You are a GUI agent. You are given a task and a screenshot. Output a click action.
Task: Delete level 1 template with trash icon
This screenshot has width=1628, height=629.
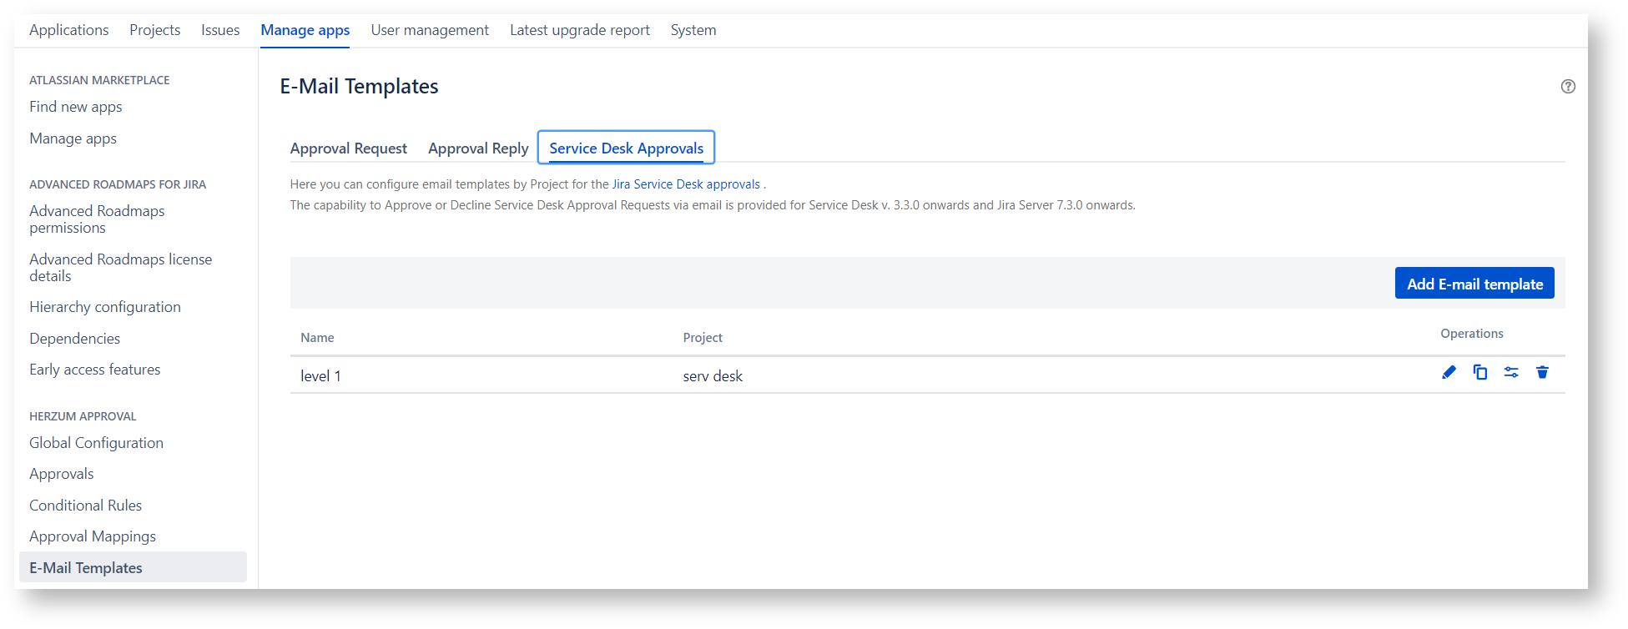point(1542,372)
